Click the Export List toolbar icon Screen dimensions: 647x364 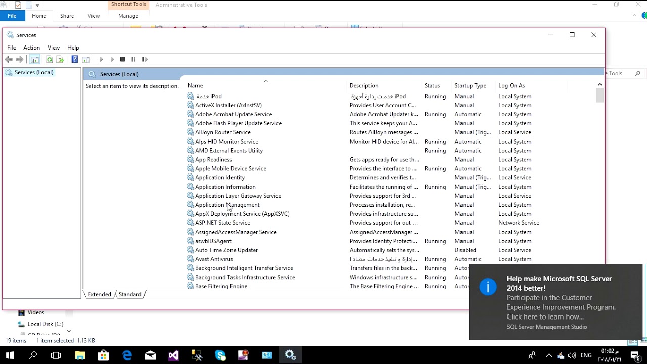pyautogui.click(x=60, y=59)
